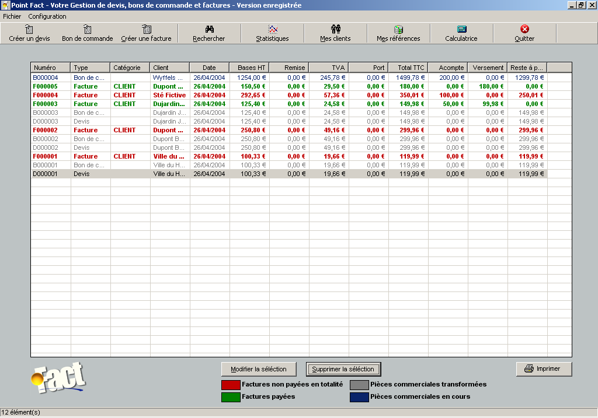Click Modifier la séléction button
Image resolution: width=598 pixels, height=418 pixels.
[259, 369]
